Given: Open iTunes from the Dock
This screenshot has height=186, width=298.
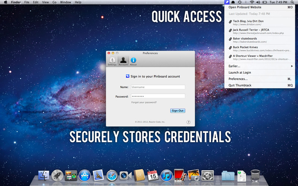Looking at the screenshot, I should (x=166, y=175).
